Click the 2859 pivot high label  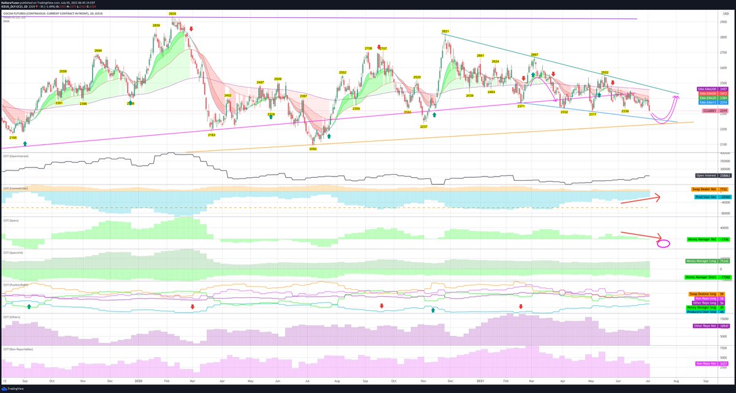tap(156, 25)
